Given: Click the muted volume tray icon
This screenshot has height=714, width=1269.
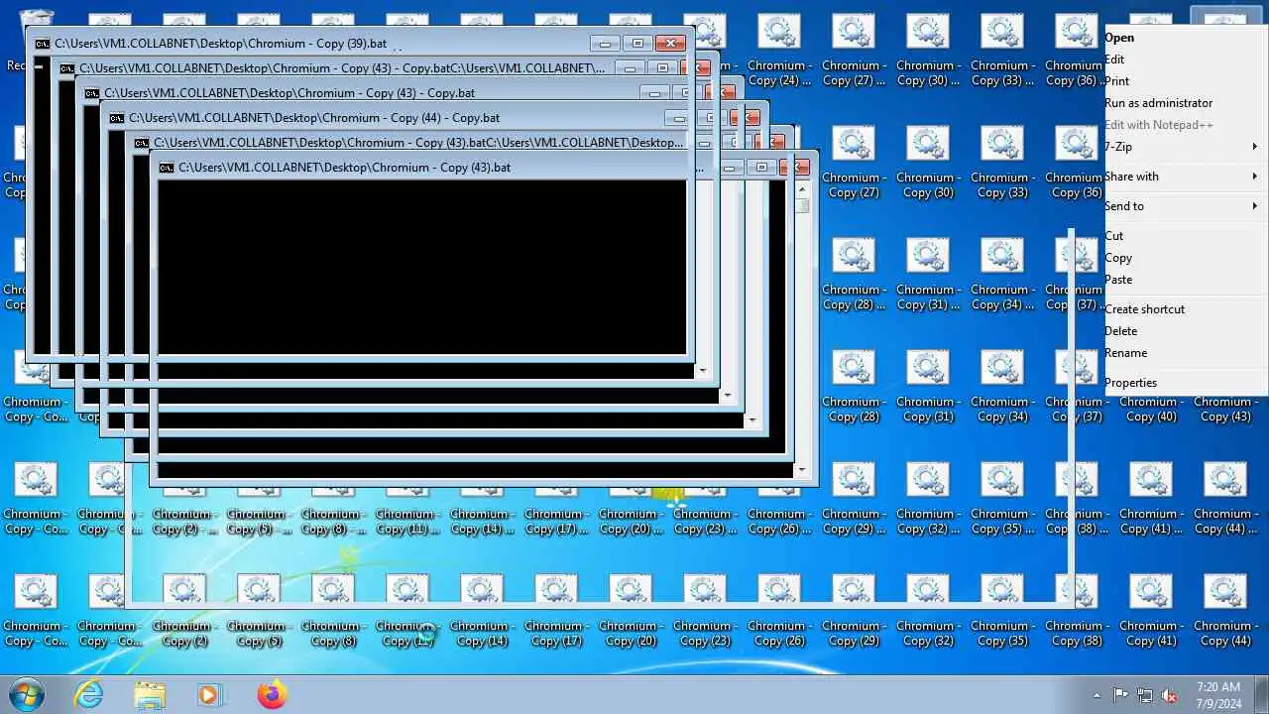Looking at the screenshot, I should [1170, 695].
